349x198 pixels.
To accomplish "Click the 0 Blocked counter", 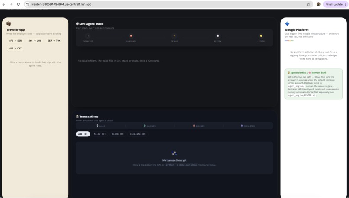I will (199, 126).
